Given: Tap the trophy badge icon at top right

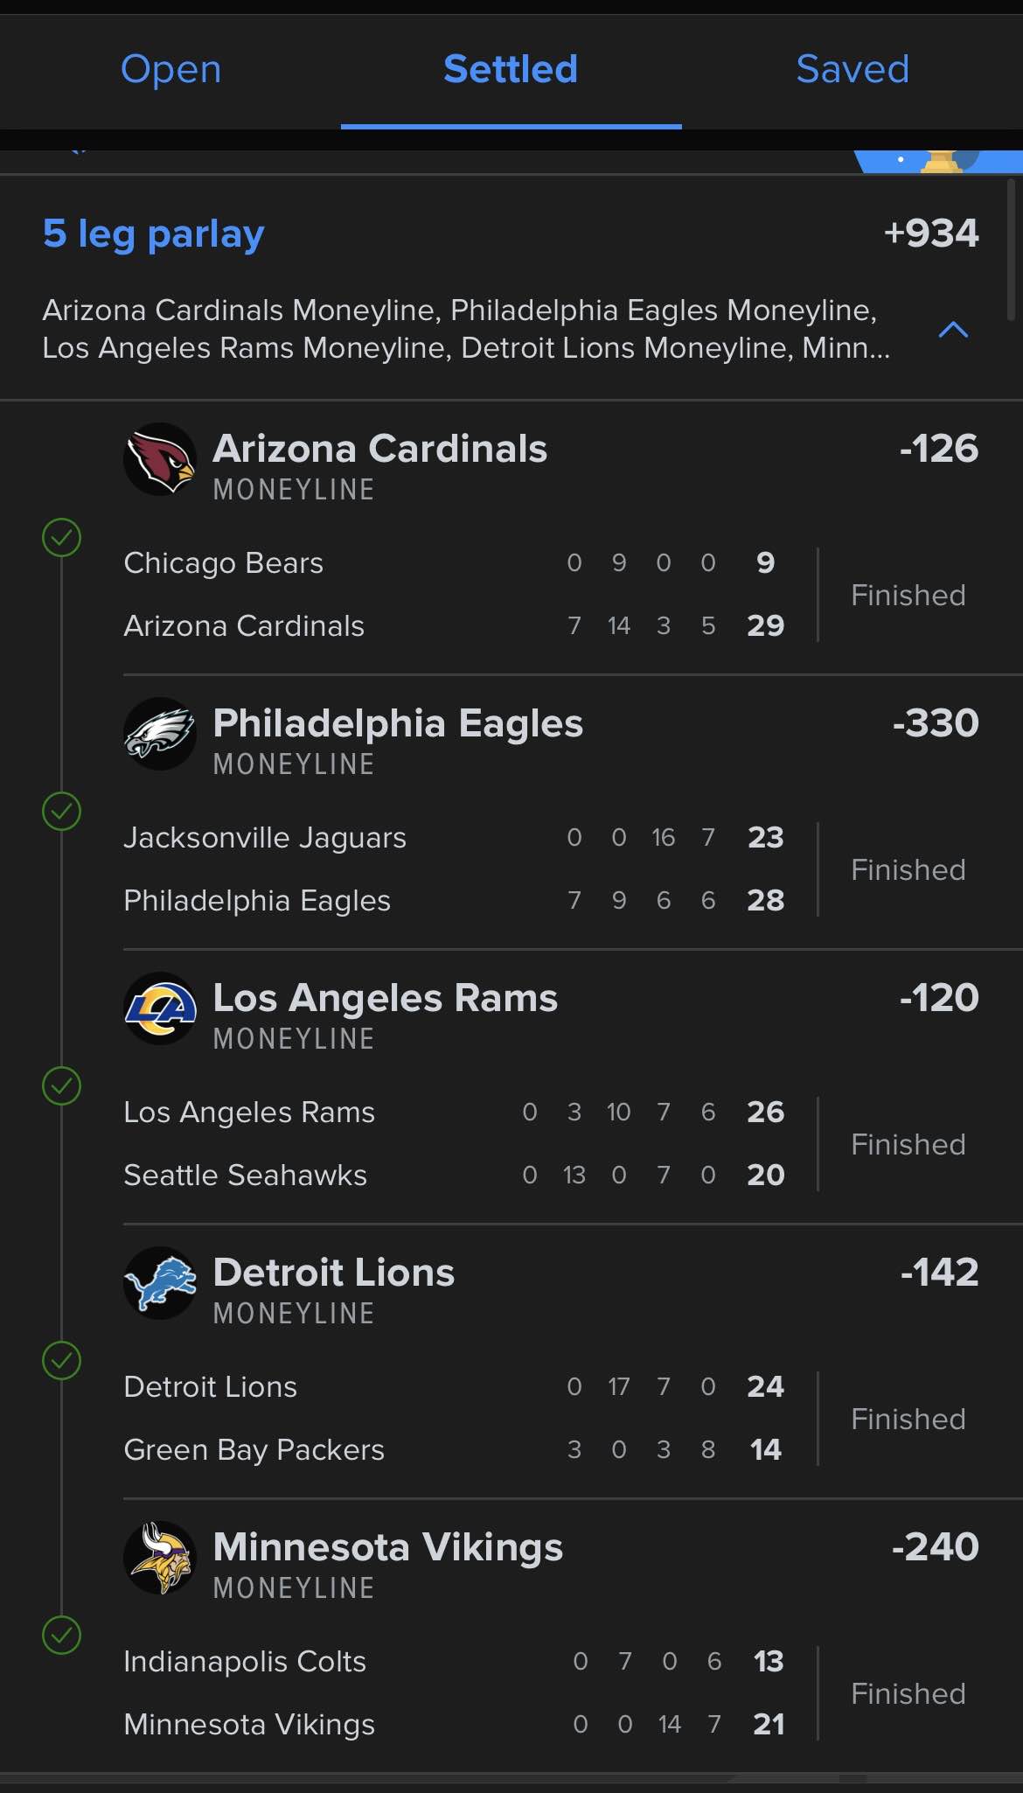Looking at the screenshot, I should pos(941,161).
